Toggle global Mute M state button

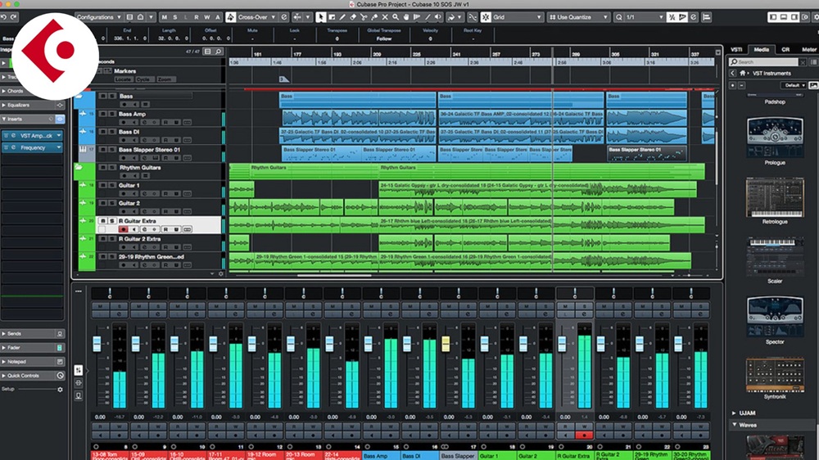coord(164,17)
